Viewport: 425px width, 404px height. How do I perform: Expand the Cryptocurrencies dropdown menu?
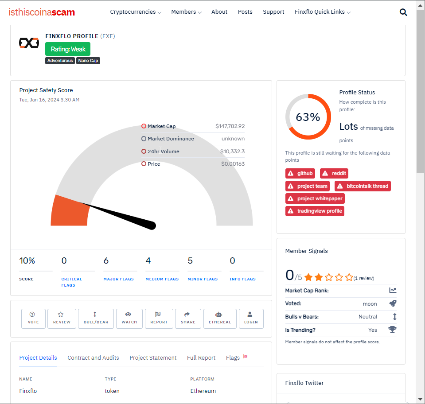pos(136,12)
